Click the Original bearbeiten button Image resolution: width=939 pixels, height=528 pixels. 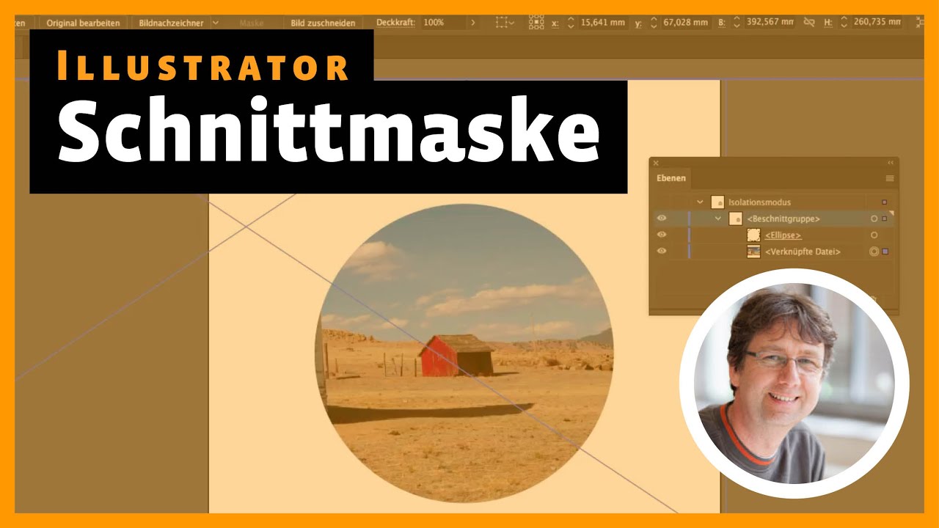(x=83, y=23)
